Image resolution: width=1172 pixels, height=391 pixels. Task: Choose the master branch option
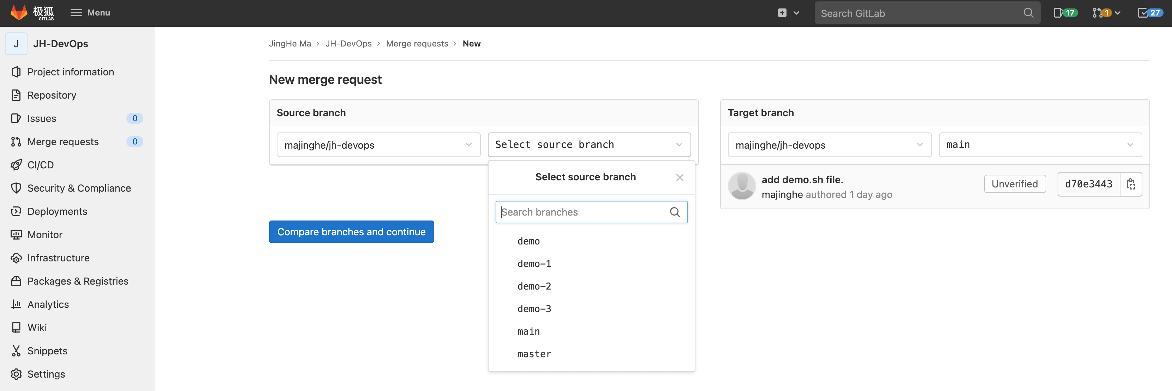point(534,354)
